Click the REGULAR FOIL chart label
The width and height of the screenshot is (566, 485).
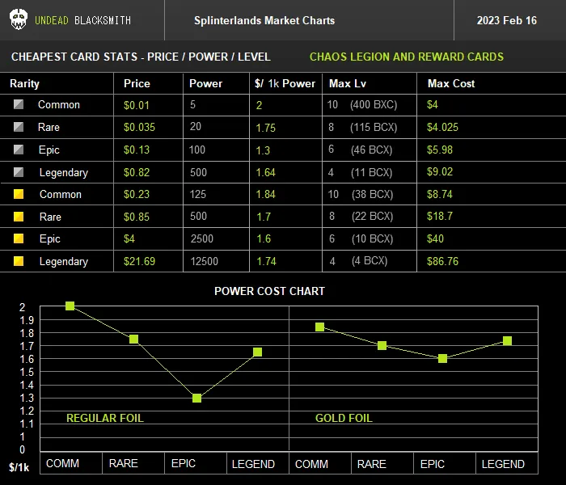tap(105, 418)
